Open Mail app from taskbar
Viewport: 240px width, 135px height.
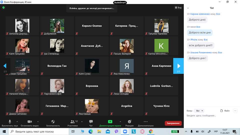(x=108, y=131)
